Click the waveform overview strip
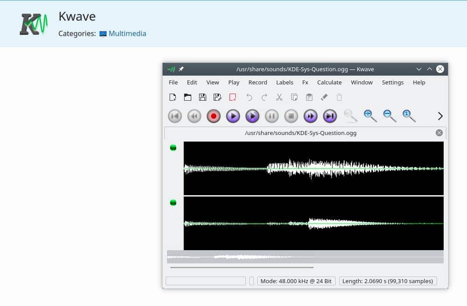Screen dimensions: 467x306 [x=305, y=257]
